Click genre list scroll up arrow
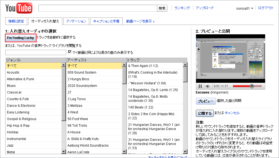Screen dimensions: 279x158 pyautogui.click(x=64, y=65)
